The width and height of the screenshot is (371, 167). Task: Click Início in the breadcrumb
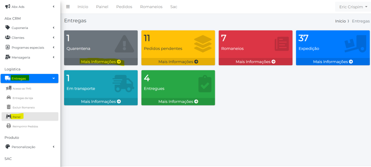point(340,21)
